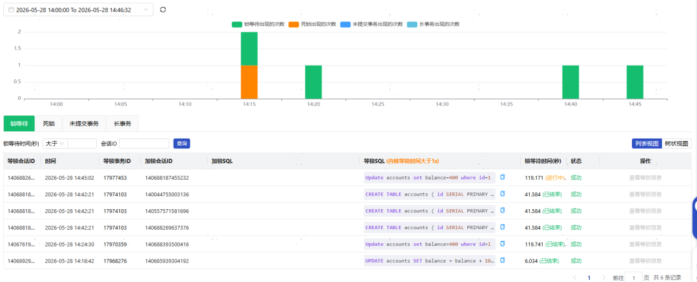Click the calendar icon in the time range picker
This screenshot has height=282, width=697.
coord(11,10)
